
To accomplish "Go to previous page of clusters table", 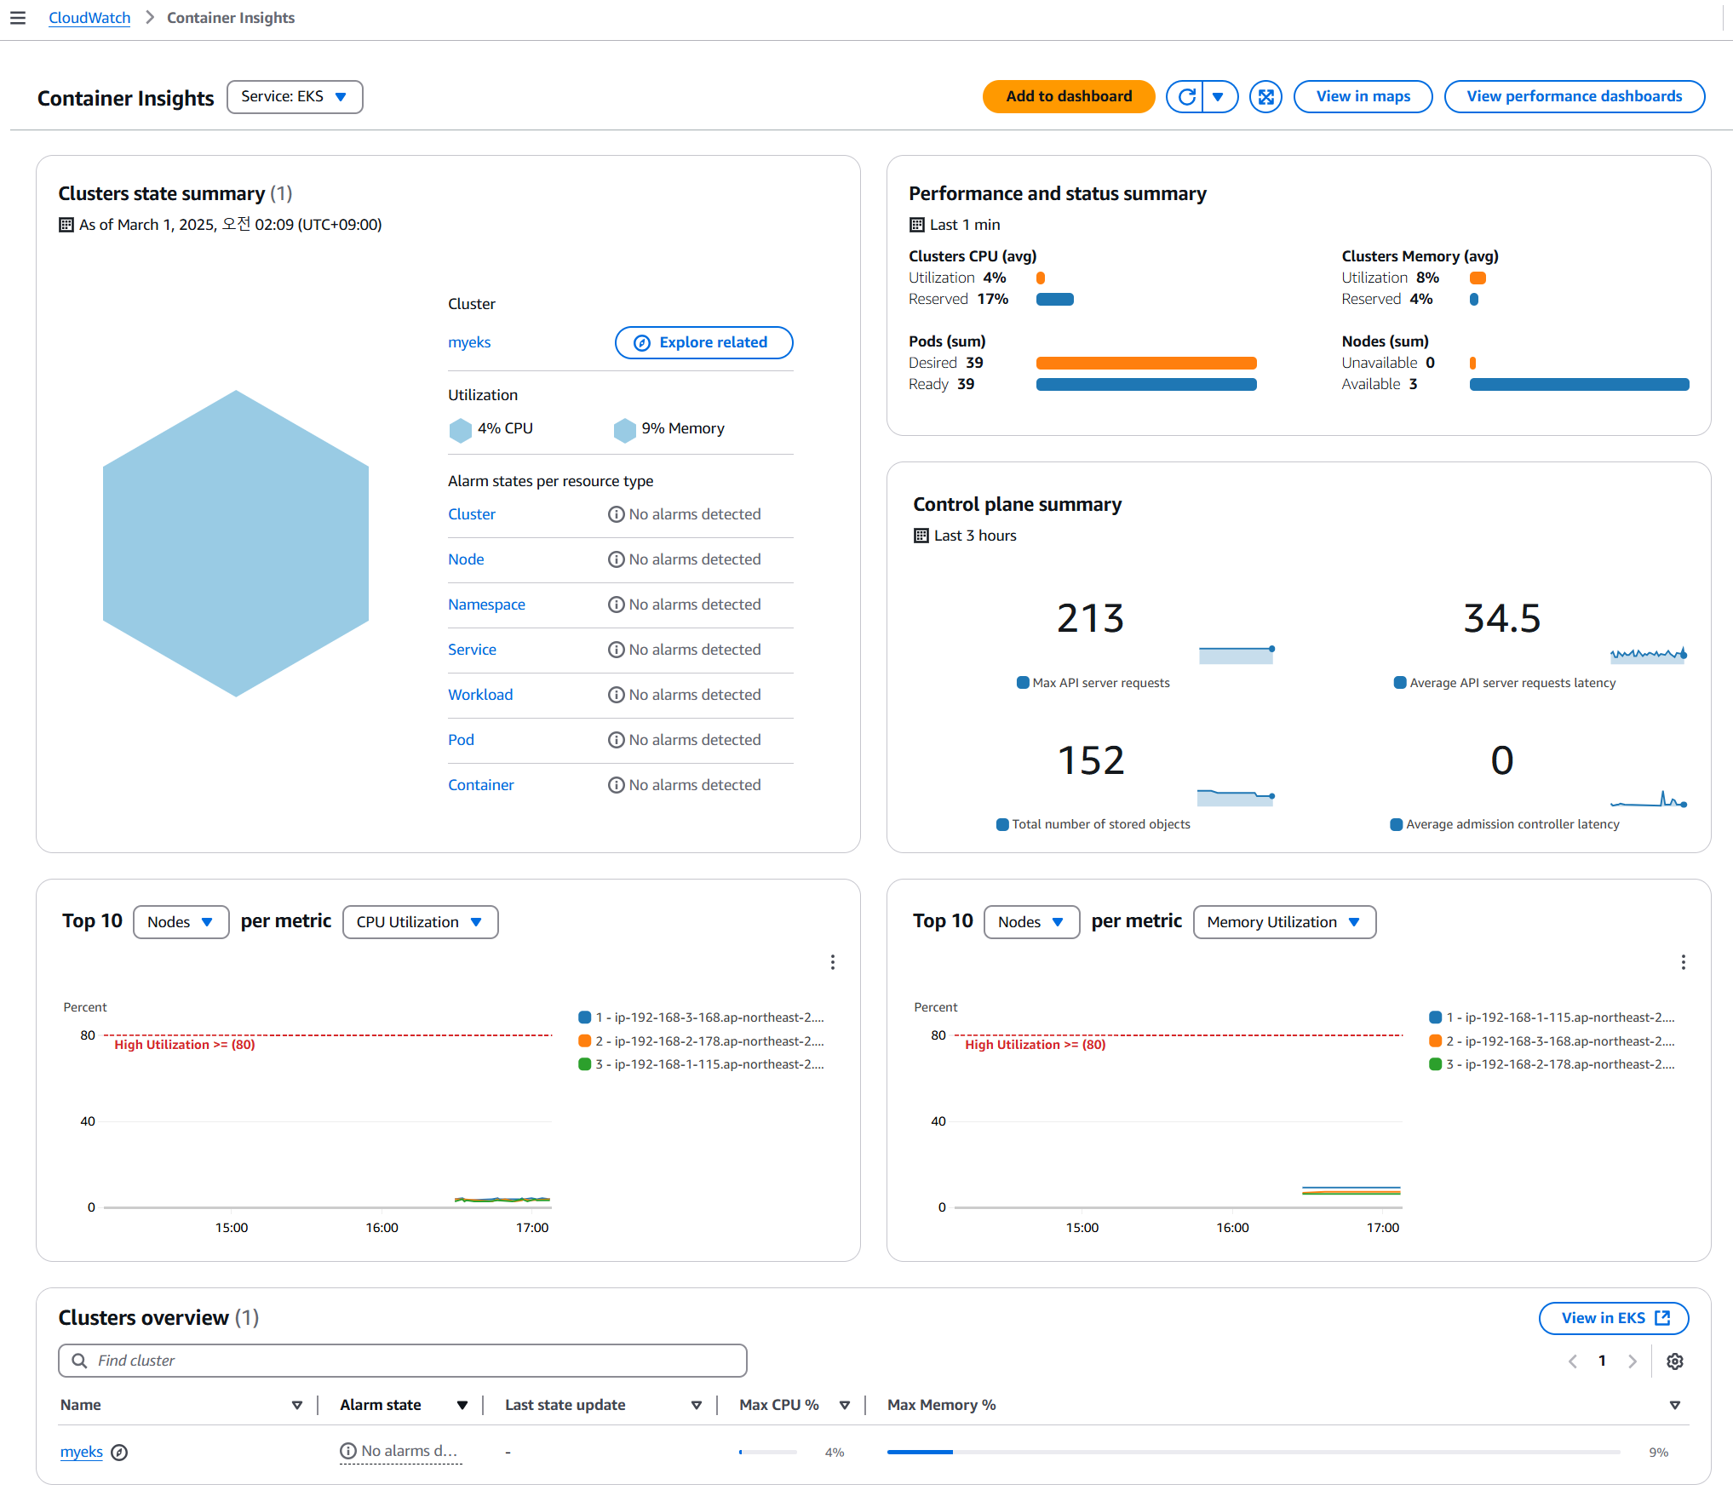I will tap(1572, 1361).
